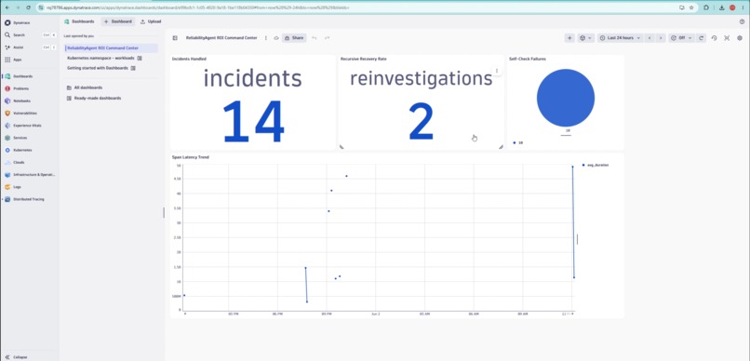Screen dimensions: 750x361
Task: Create a new Dashboard with plus button
Action: coord(117,21)
